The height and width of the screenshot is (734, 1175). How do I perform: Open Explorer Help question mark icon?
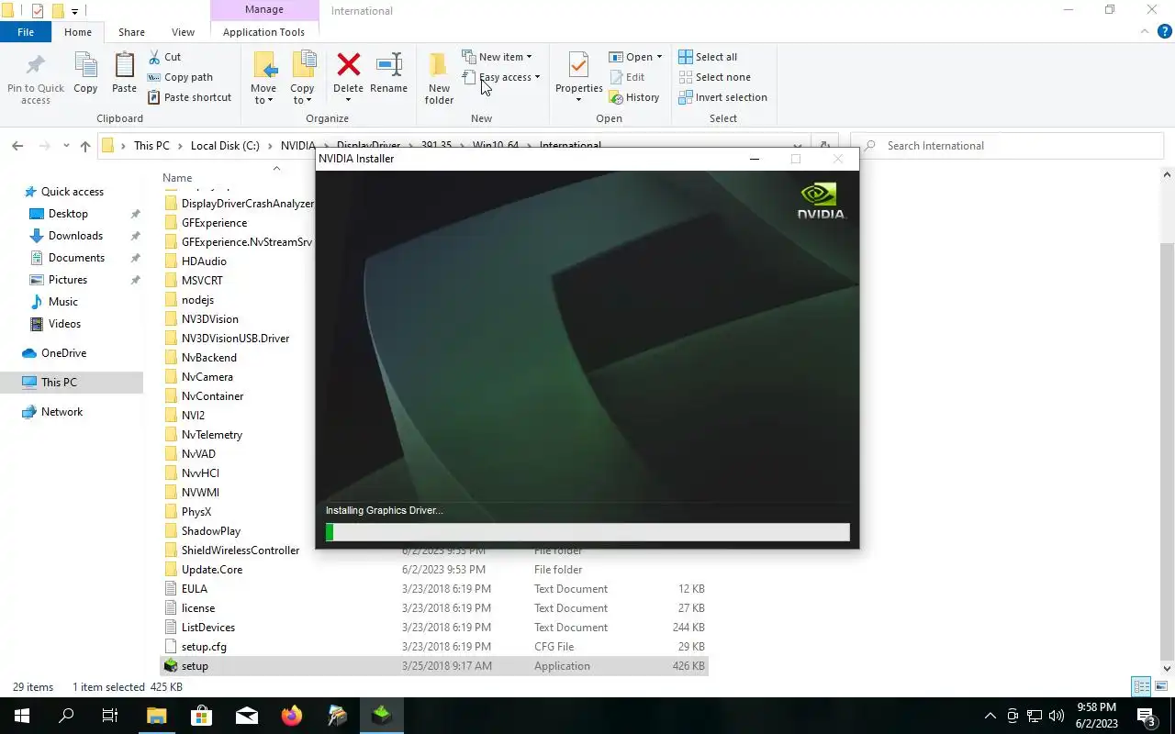[x=1164, y=31]
